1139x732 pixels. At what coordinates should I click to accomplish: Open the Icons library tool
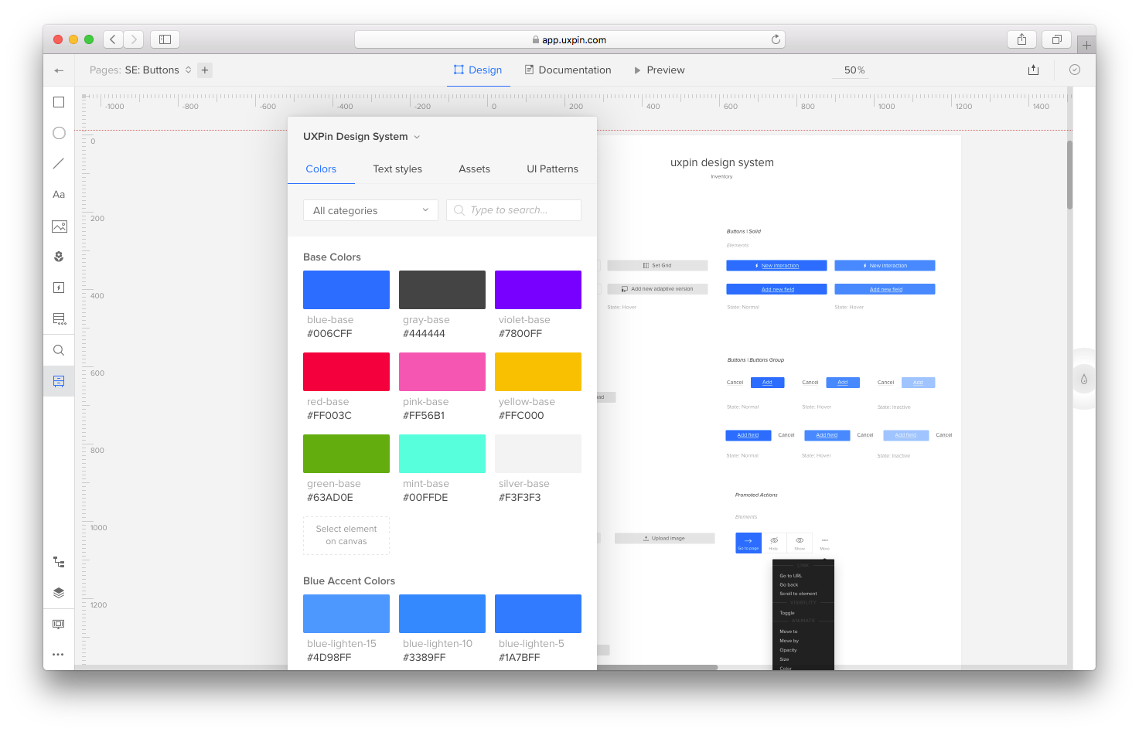coord(59,257)
